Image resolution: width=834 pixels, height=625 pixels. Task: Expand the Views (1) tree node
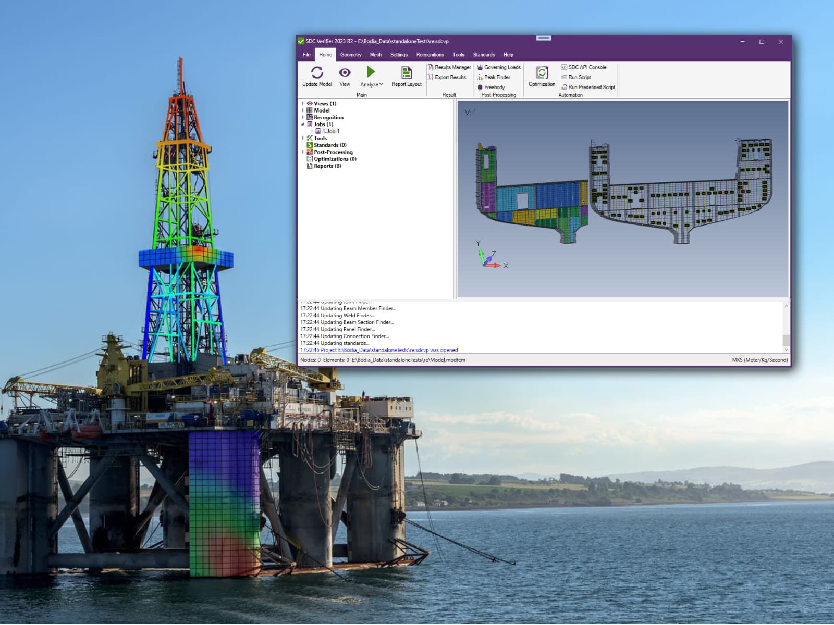303,104
